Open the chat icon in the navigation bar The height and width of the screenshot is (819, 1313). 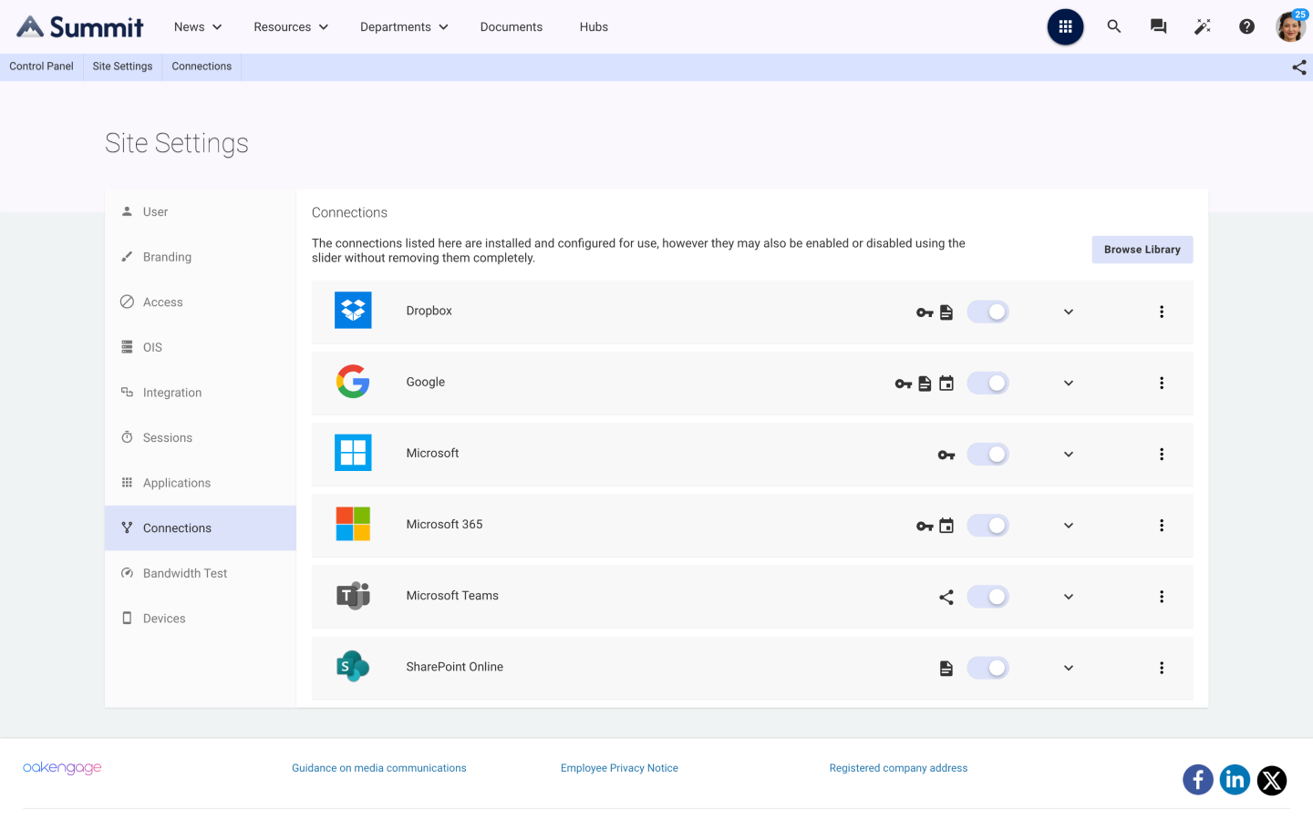pos(1158,26)
